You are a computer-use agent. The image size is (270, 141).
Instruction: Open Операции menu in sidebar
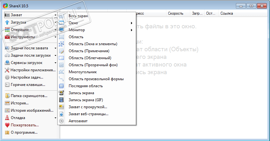tap(31, 30)
